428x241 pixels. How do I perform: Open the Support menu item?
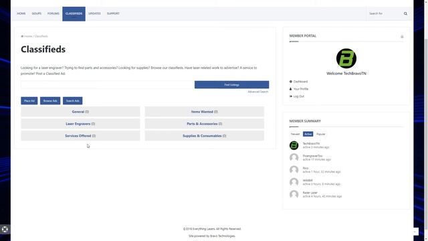click(x=113, y=13)
